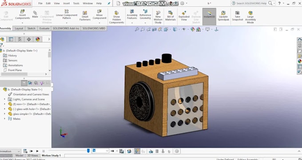Open FeatureManager design tree tab
This screenshot has width=302, height=160.
2,39
